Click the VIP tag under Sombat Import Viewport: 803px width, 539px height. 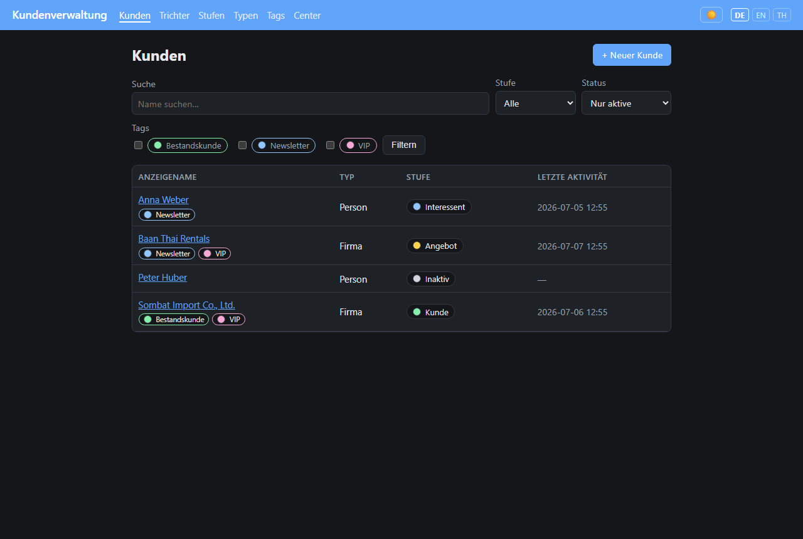(229, 320)
